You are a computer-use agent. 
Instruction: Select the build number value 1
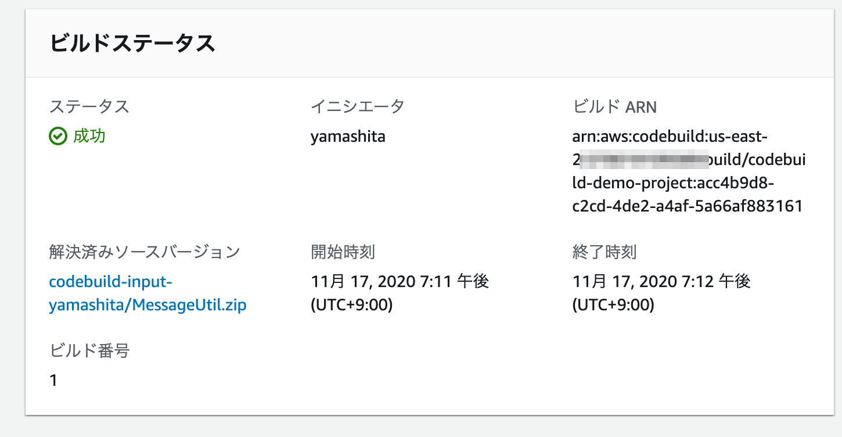pos(53,381)
